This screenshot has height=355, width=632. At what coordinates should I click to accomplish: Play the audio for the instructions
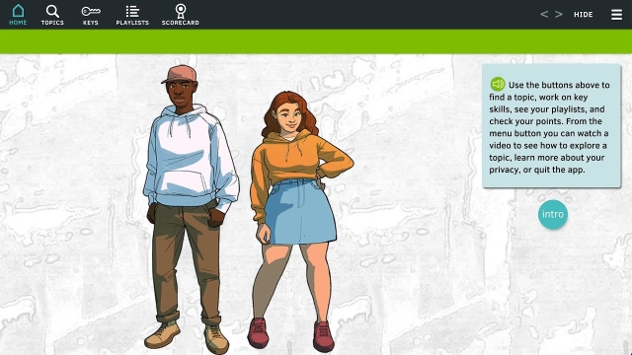[x=498, y=84]
